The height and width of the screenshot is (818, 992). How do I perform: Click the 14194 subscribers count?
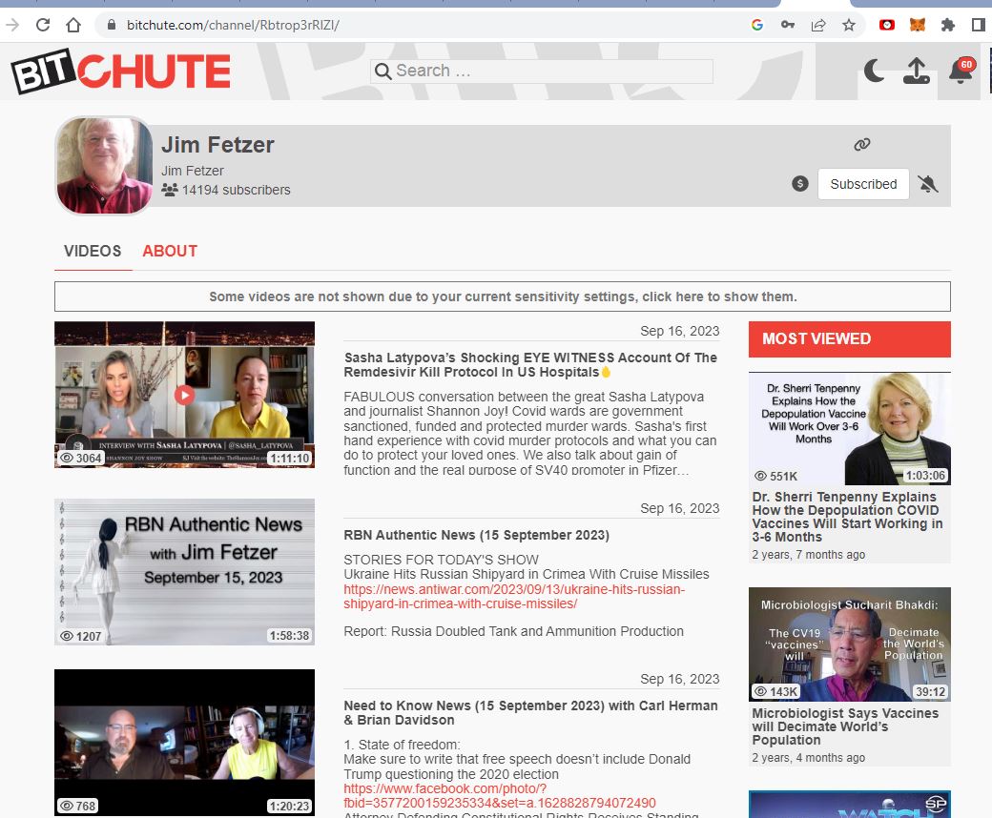(226, 190)
